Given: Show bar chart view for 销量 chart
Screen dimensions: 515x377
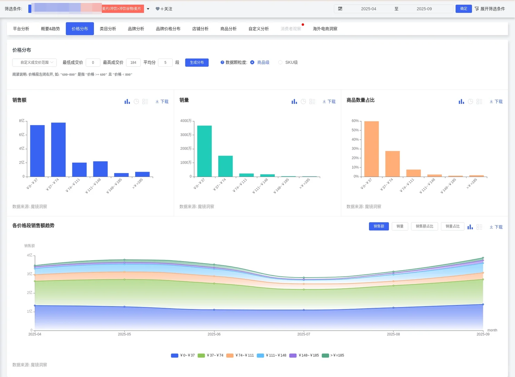Looking at the screenshot, I should click(x=294, y=102).
